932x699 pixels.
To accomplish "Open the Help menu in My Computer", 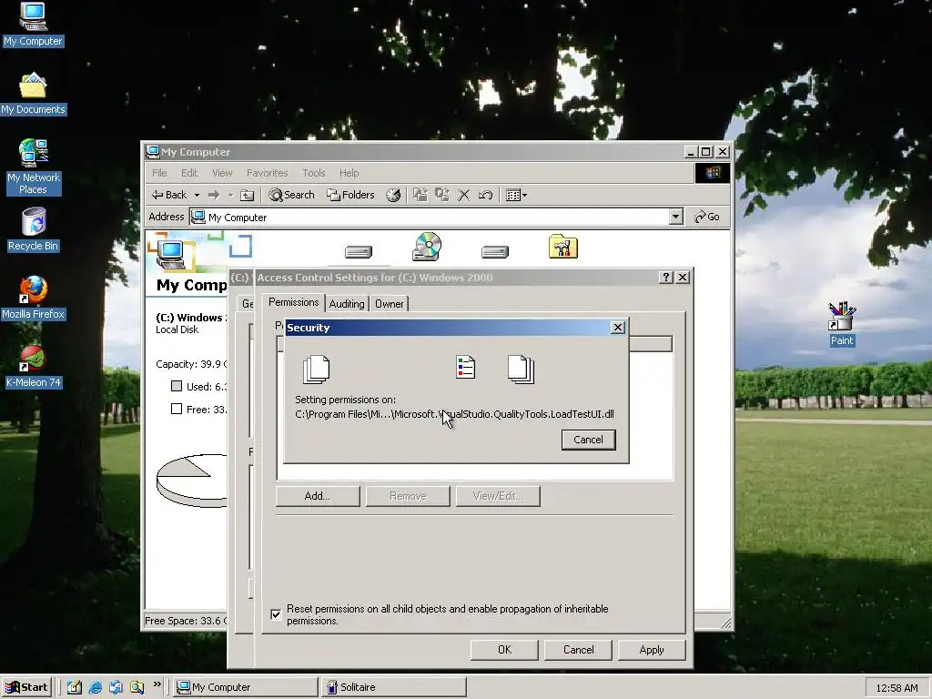I will 349,173.
